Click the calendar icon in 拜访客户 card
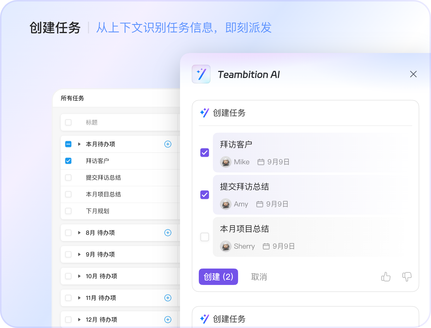 point(261,162)
